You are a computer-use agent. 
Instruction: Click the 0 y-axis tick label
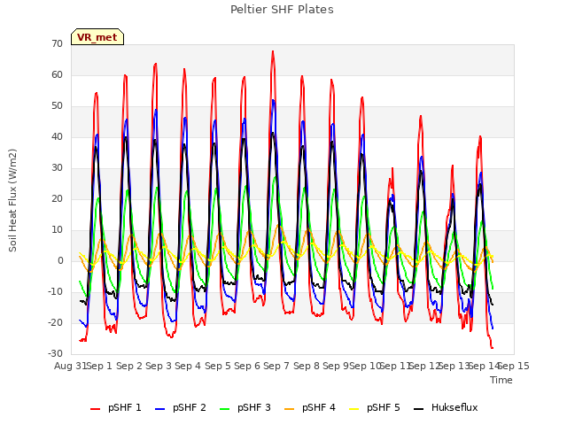60,261
